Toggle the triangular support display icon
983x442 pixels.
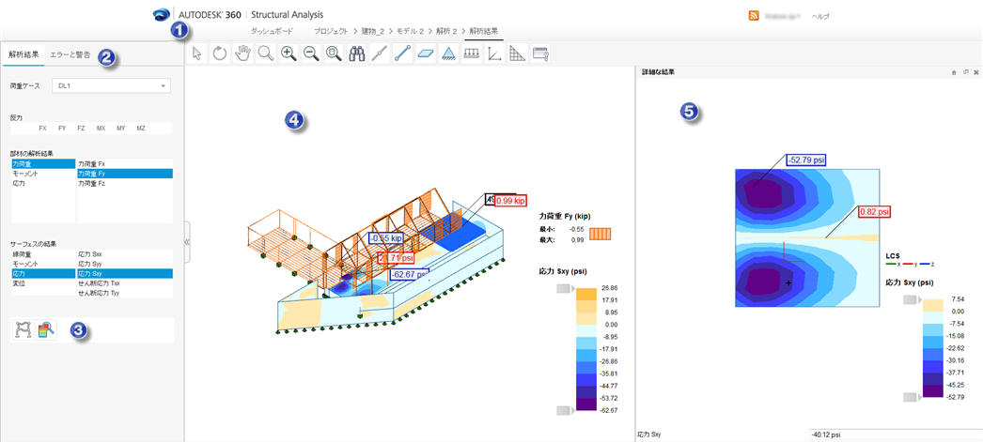tap(447, 54)
